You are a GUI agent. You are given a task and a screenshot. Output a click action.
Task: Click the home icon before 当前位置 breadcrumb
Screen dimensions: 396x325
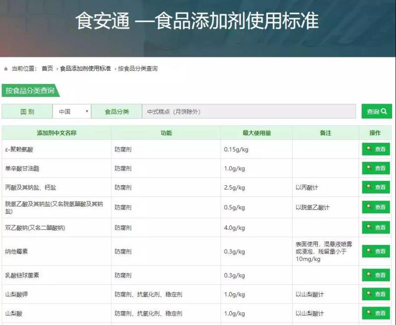click(x=5, y=69)
